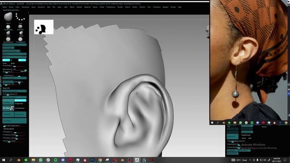
Task: Toggle the Keep UVs option
Action: (6, 88)
